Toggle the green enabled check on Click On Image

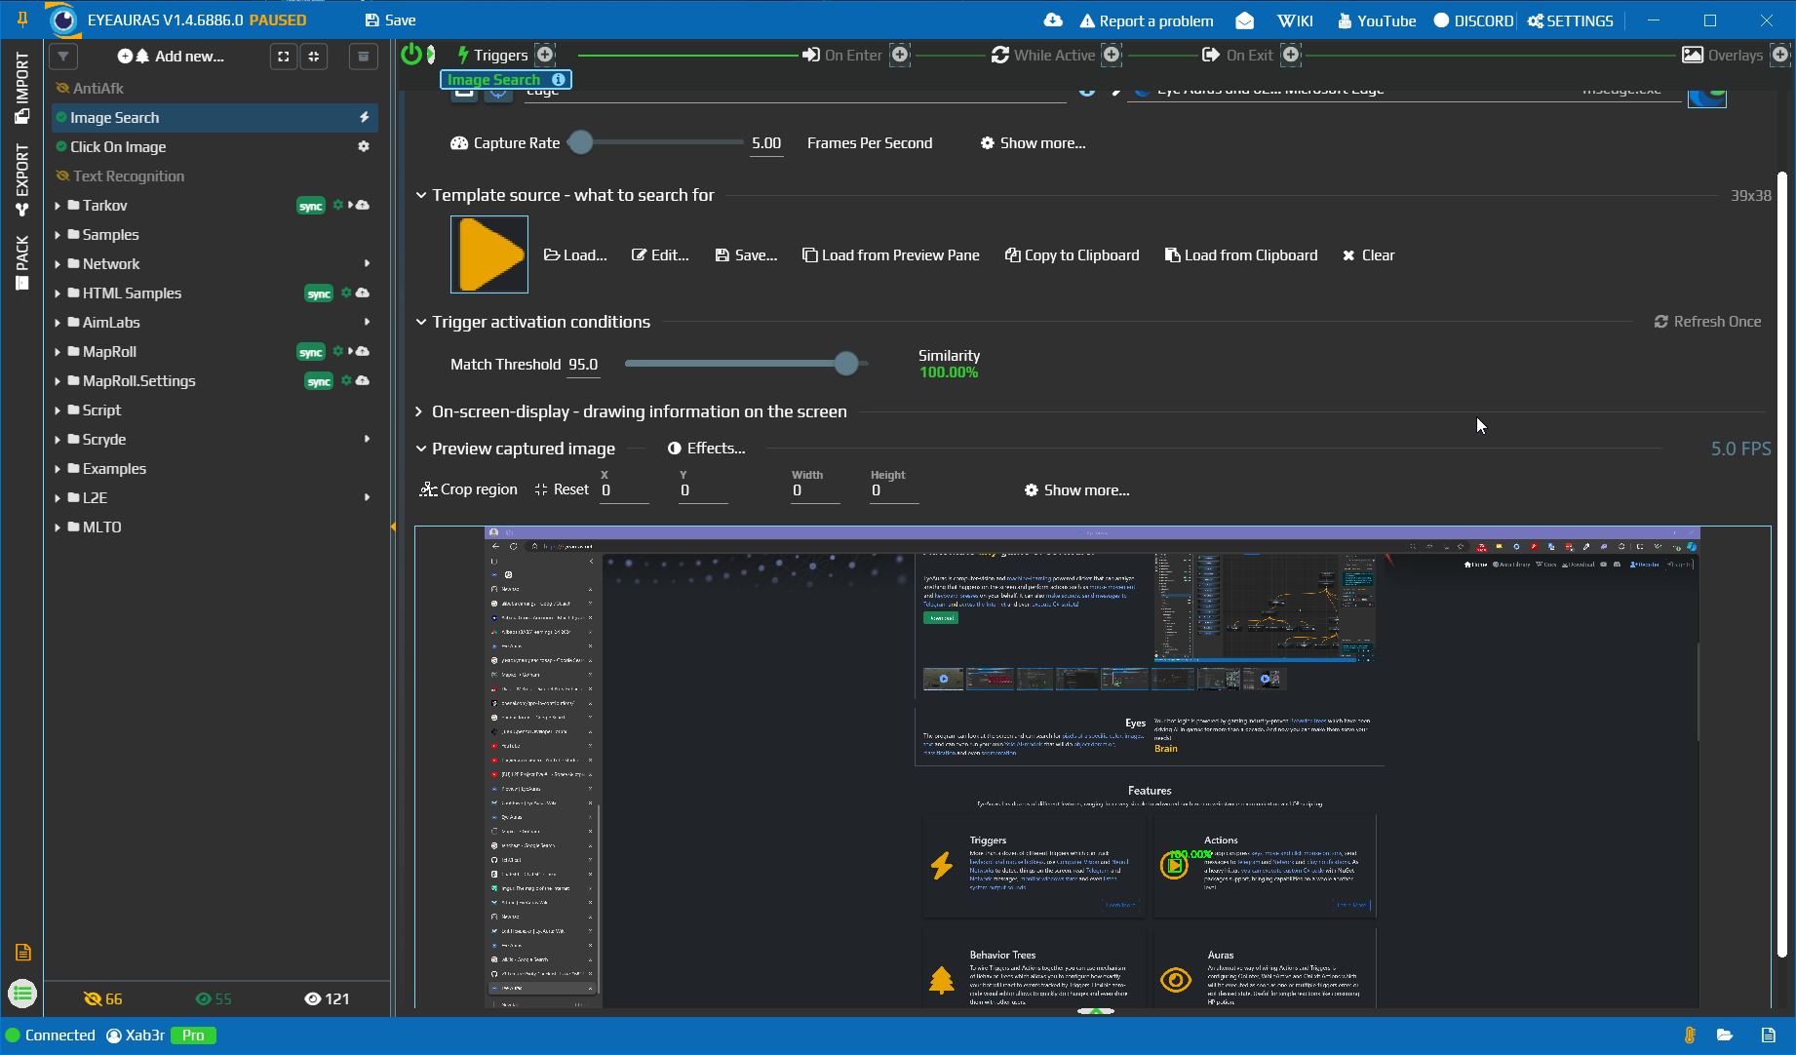point(61,147)
